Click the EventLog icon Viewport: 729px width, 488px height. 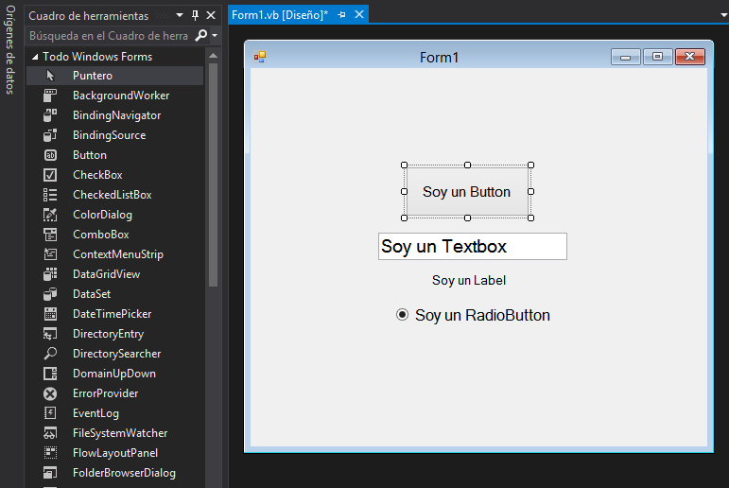[x=50, y=413]
